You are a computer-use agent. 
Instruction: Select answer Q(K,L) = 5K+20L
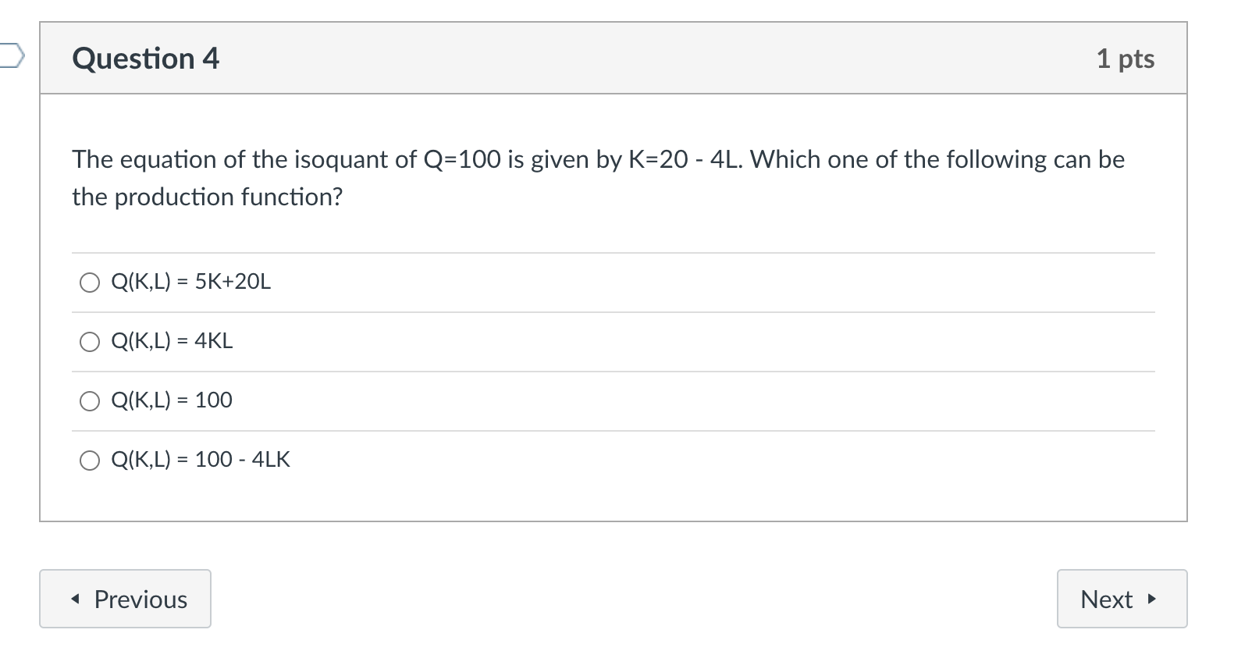[x=190, y=282]
